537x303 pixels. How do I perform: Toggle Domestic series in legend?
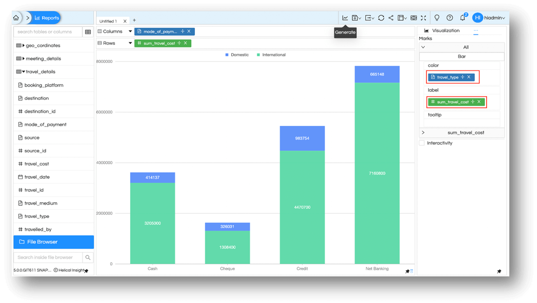click(237, 55)
